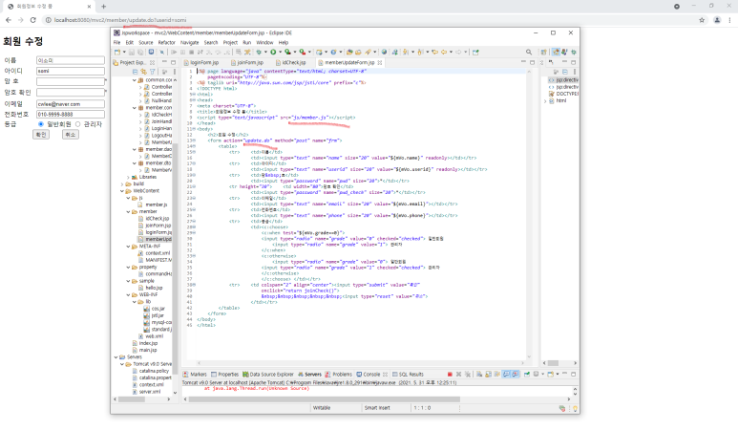Click the 이메일 input field
This screenshot has height=431, width=738.
[70, 103]
